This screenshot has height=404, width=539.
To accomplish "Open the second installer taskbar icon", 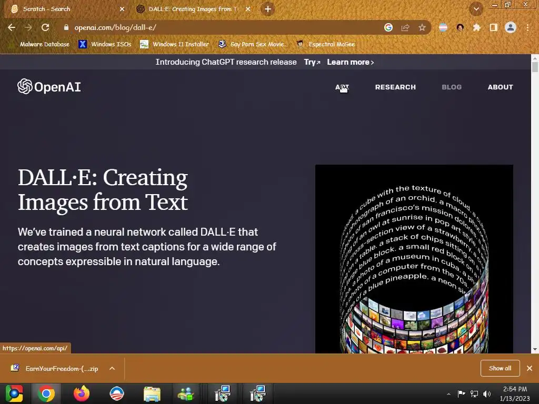I will point(258,393).
